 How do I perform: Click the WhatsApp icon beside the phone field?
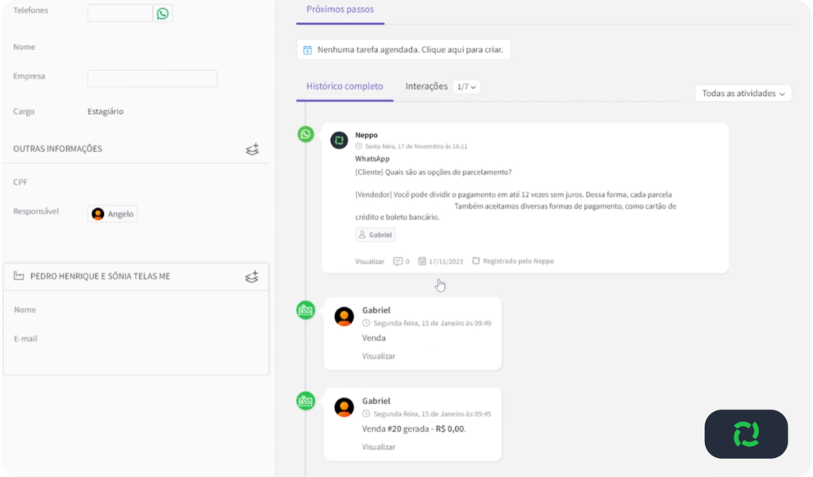[x=163, y=13]
